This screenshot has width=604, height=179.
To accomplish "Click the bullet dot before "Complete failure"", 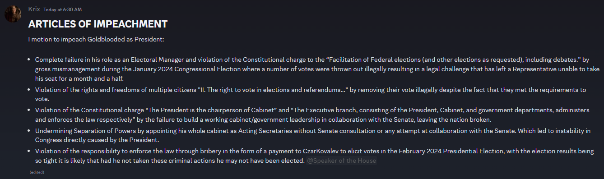I will click(x=30, y=60).
